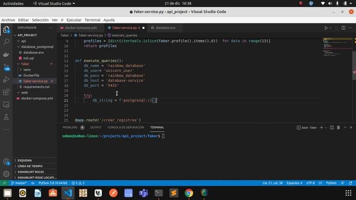Open the Manage gear settings icon

[6, 174]
